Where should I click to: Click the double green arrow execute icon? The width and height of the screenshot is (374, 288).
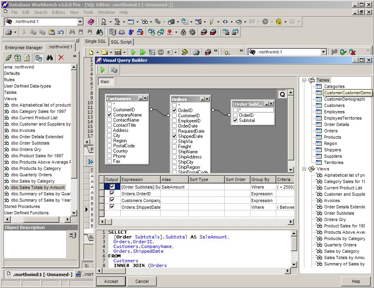[x=142, y=52]
